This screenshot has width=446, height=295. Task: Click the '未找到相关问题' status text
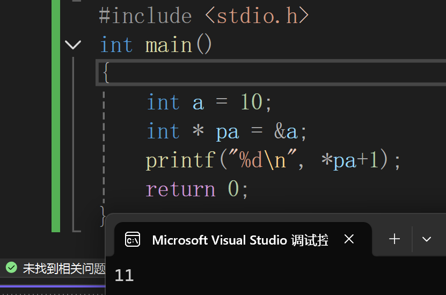[x=64, y=269]
